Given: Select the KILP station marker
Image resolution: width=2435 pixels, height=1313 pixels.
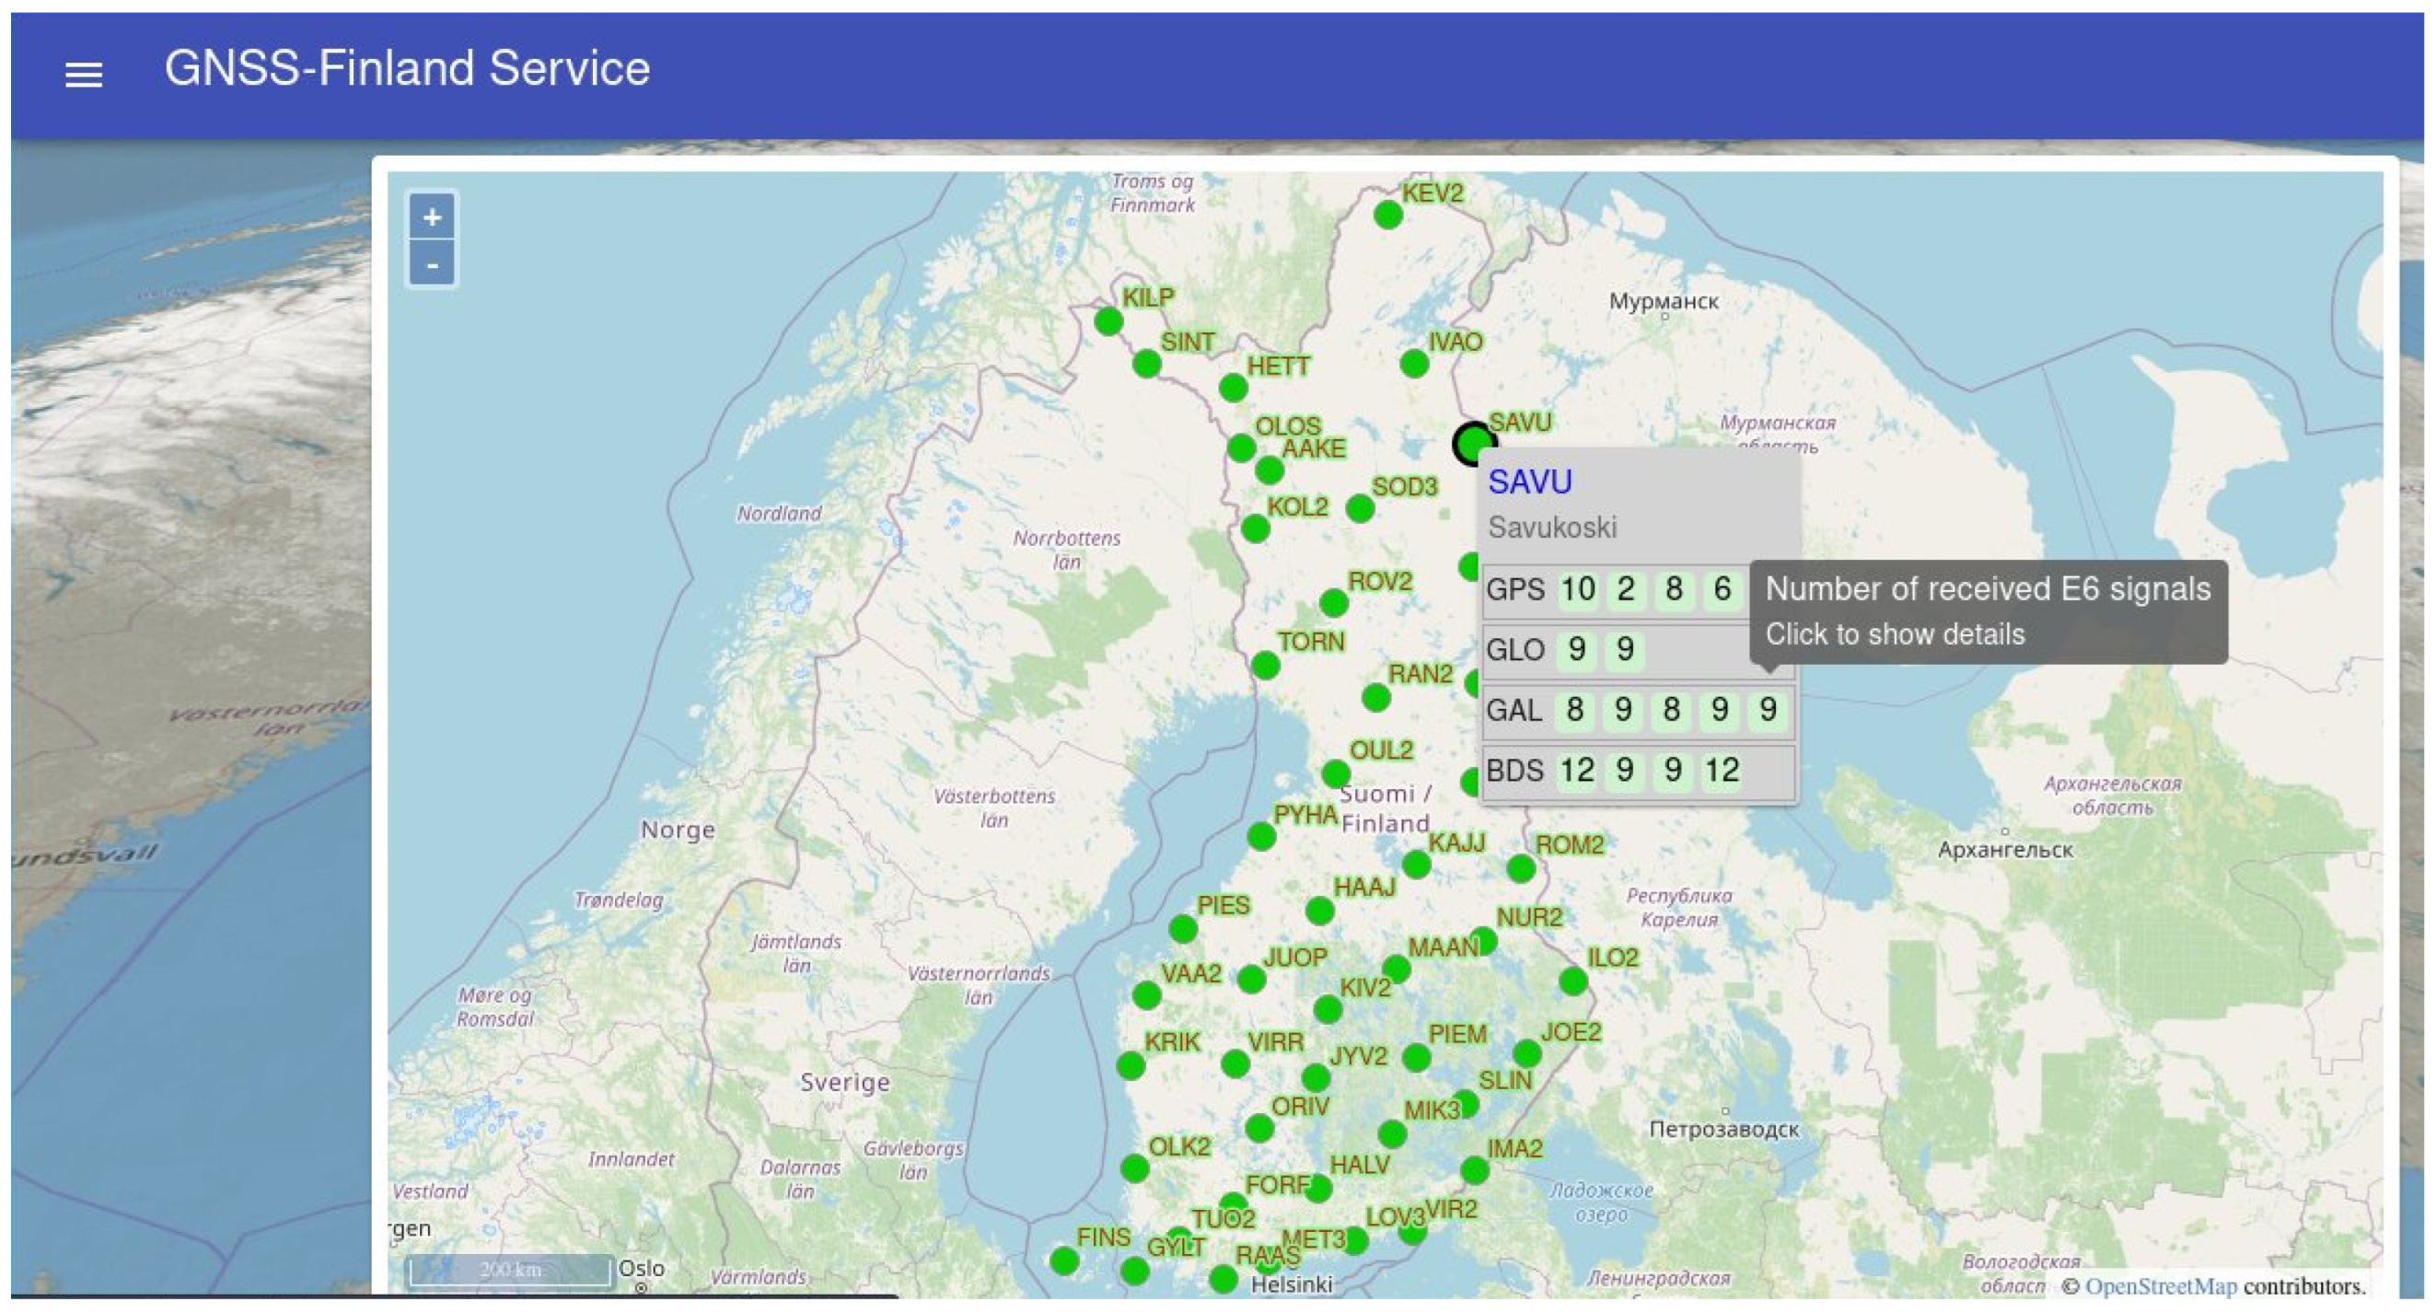Looking at the screenshot, I should (x=1107, y=321).
